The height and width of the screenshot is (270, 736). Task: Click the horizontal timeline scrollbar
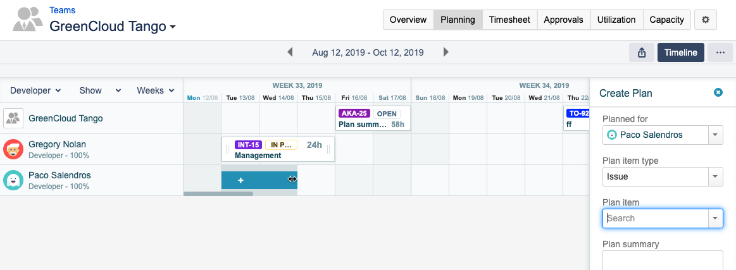click(x=218, y=193)
